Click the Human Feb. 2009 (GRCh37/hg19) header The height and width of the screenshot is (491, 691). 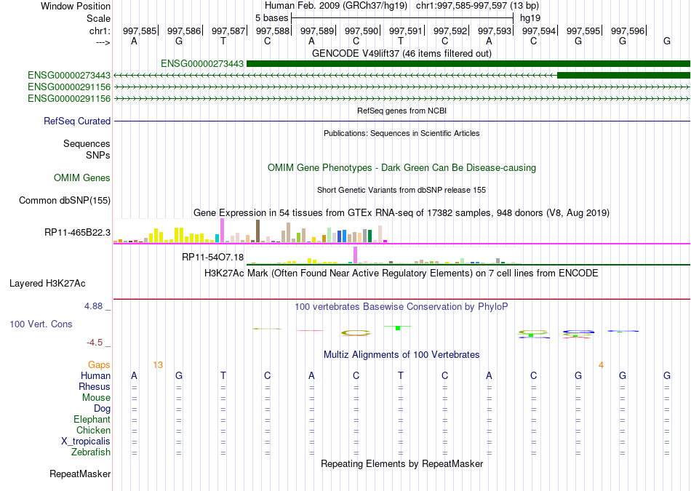pyautogui.click(x=337, y=6)
